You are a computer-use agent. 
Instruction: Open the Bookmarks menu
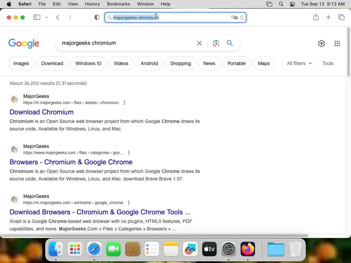118,4
